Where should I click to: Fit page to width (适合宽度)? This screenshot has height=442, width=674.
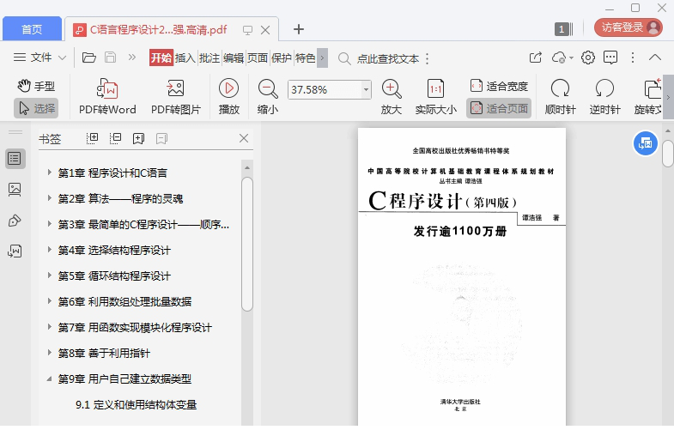499,86
